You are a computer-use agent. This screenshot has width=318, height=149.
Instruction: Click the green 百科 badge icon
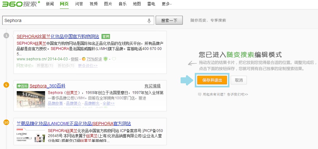(x=23, y=86)
